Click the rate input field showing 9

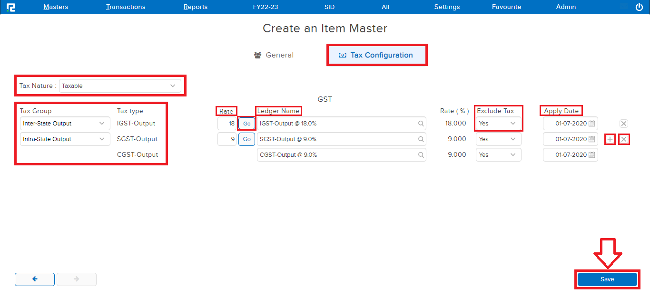[x=227, y=139]
